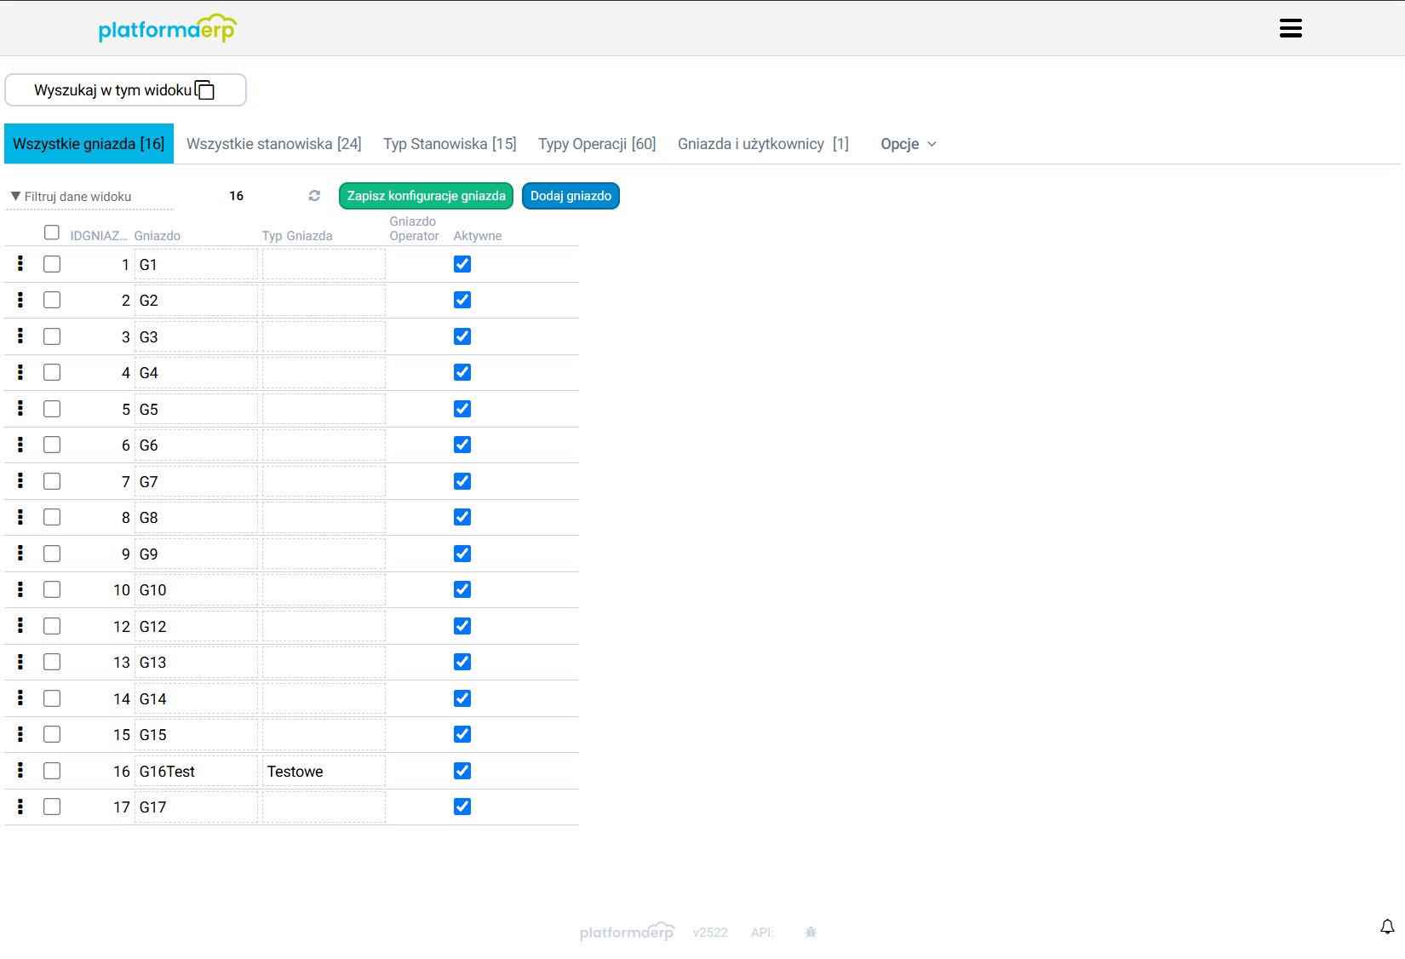Sort by the Aktywne column header
This screenshot has width=1405, height=959.
tap(478, 236)
